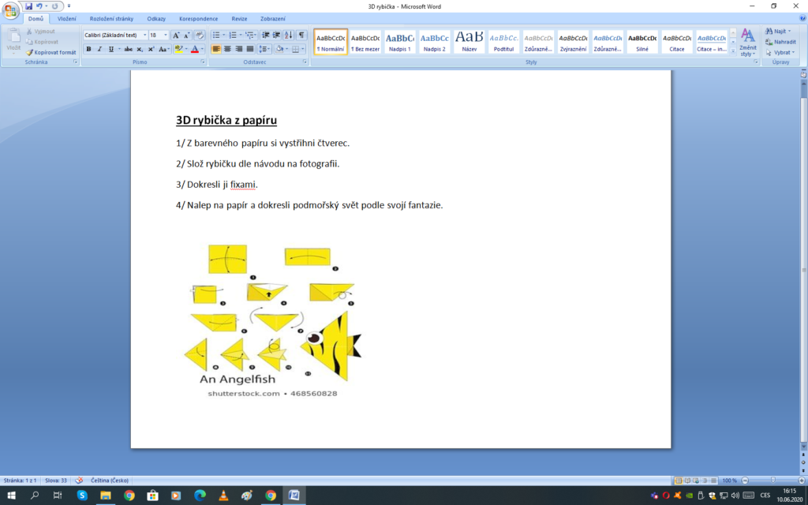Click Windows Start button
The height and width of the screenshot is (505, 808).
point(11,496)
